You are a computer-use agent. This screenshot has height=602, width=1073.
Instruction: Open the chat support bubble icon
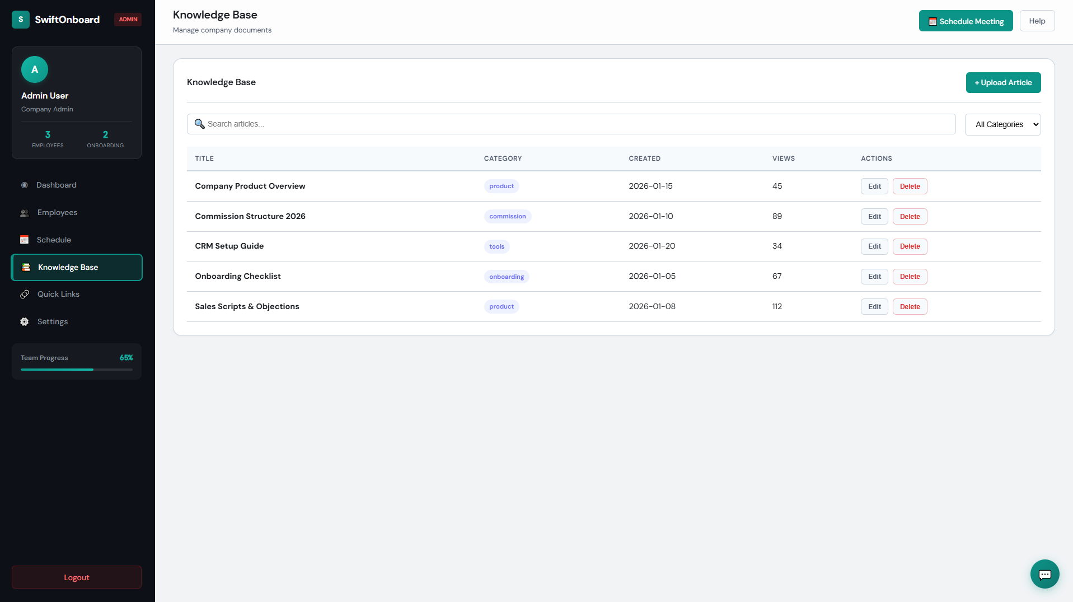[1044, 574]
